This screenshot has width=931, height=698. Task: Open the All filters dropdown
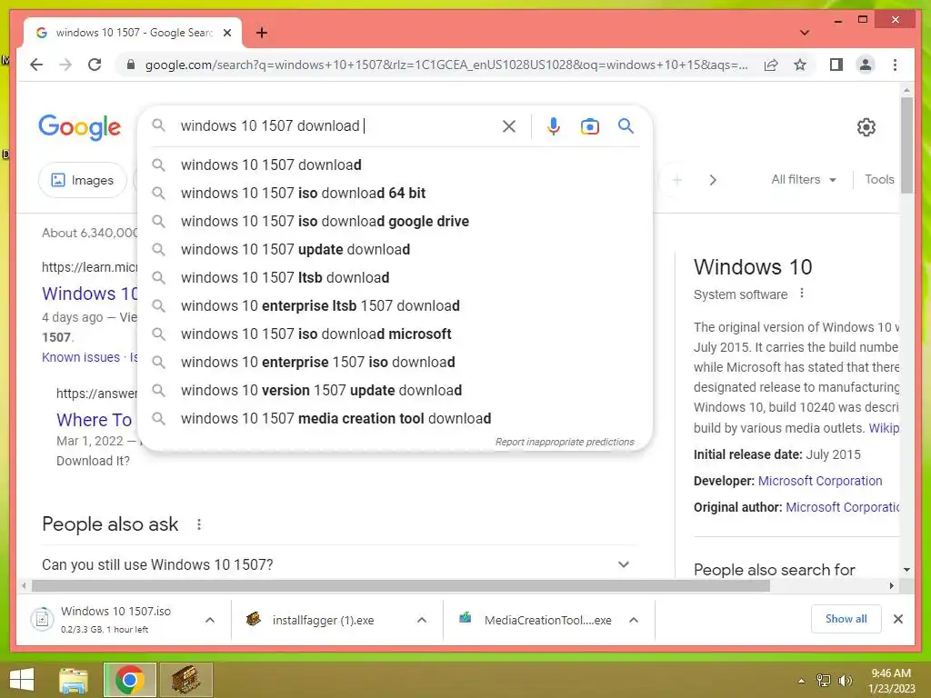pos(804,179)
